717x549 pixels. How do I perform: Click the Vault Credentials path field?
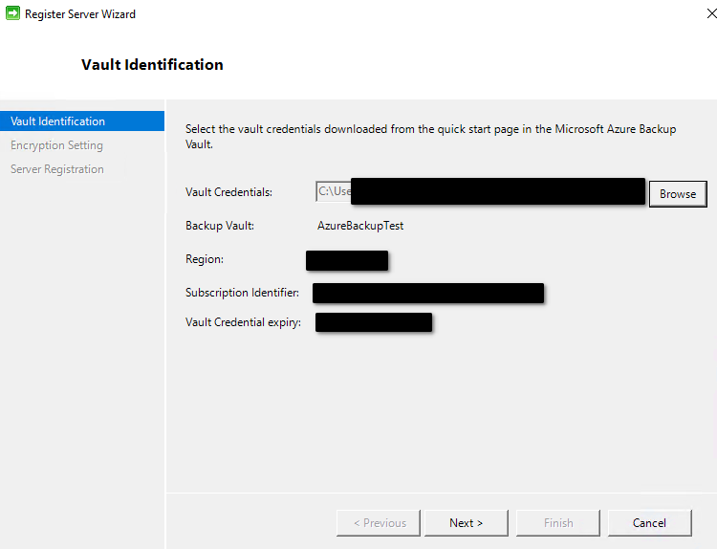(480, 191)
